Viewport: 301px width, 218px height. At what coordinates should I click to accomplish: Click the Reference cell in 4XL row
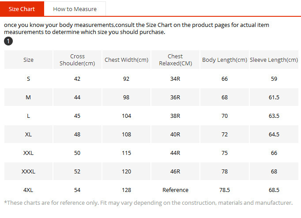(175, 190)
